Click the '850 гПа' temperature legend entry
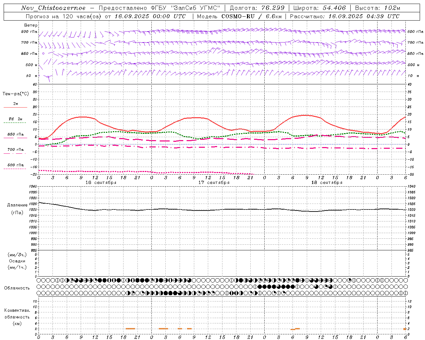 pyautogui.click(x=16, y=134)
